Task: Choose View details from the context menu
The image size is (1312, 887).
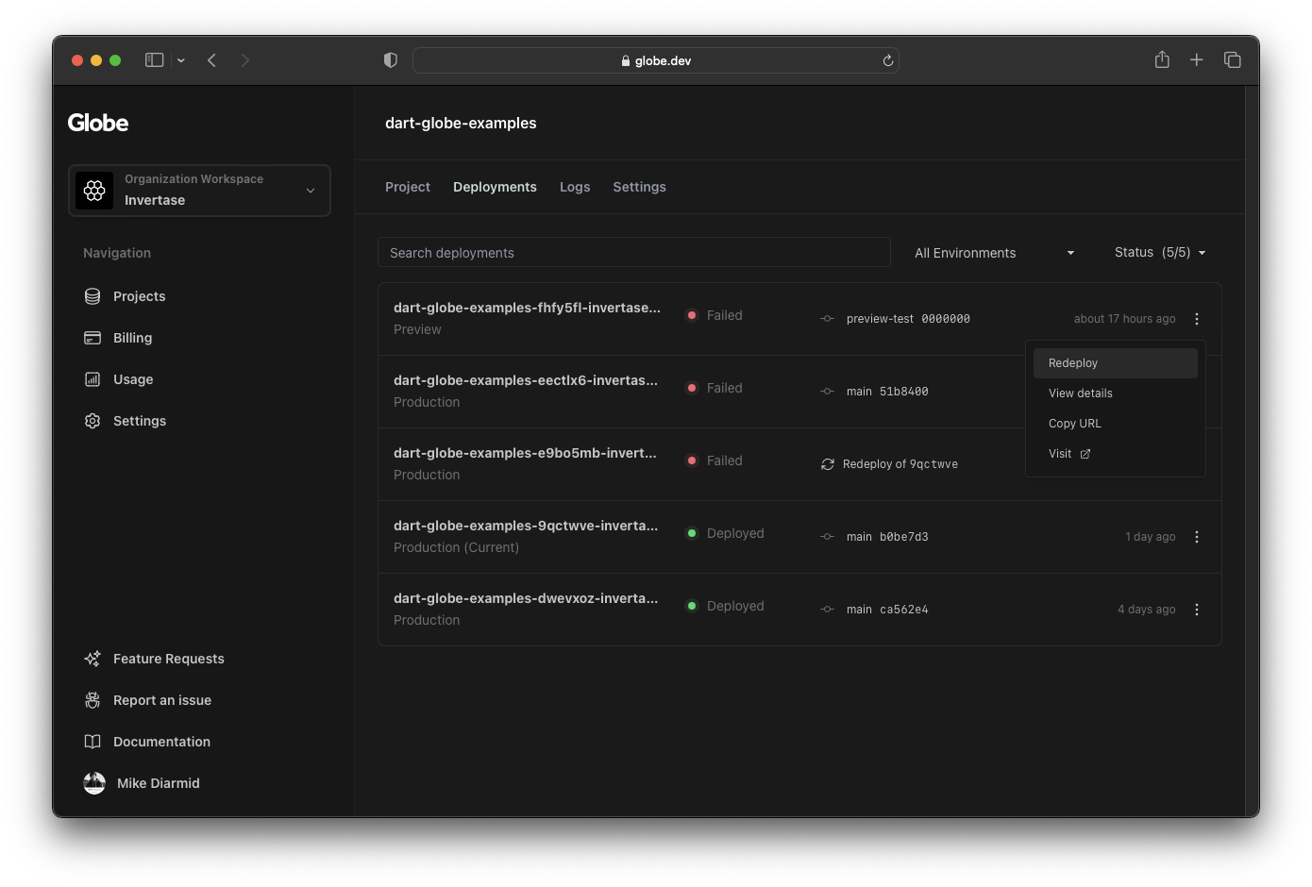Action: [x=1116, y=393]
